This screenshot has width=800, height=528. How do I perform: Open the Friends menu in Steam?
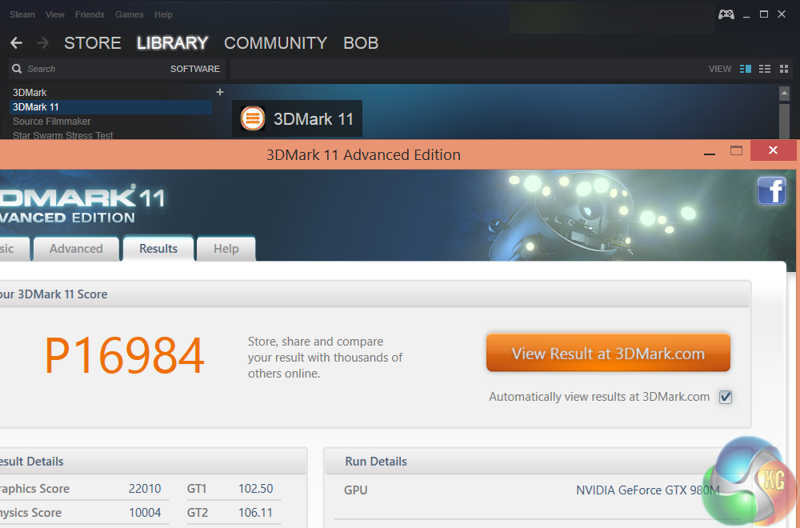click(x=90, y=14)
